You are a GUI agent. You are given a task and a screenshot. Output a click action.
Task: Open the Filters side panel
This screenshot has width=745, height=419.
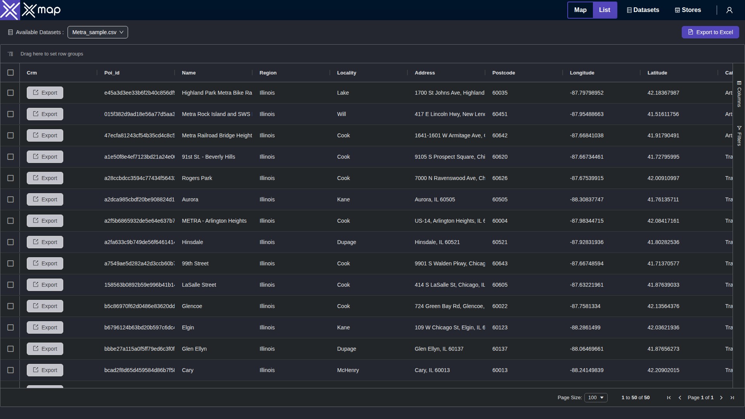(x=739, y=136)
